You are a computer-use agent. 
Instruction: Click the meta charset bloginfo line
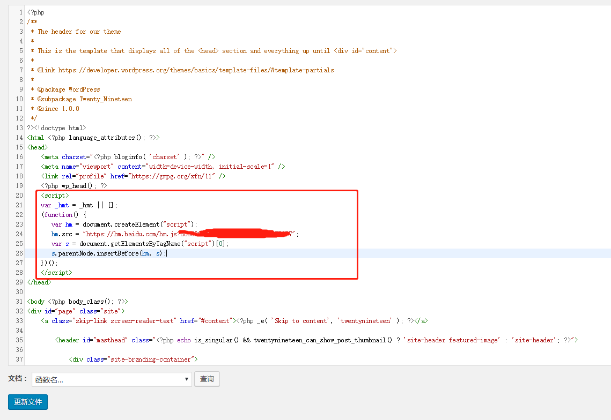tap(128, 157)
